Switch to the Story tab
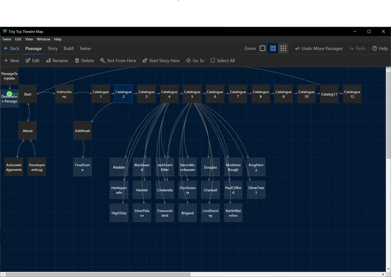 [52, 48]
